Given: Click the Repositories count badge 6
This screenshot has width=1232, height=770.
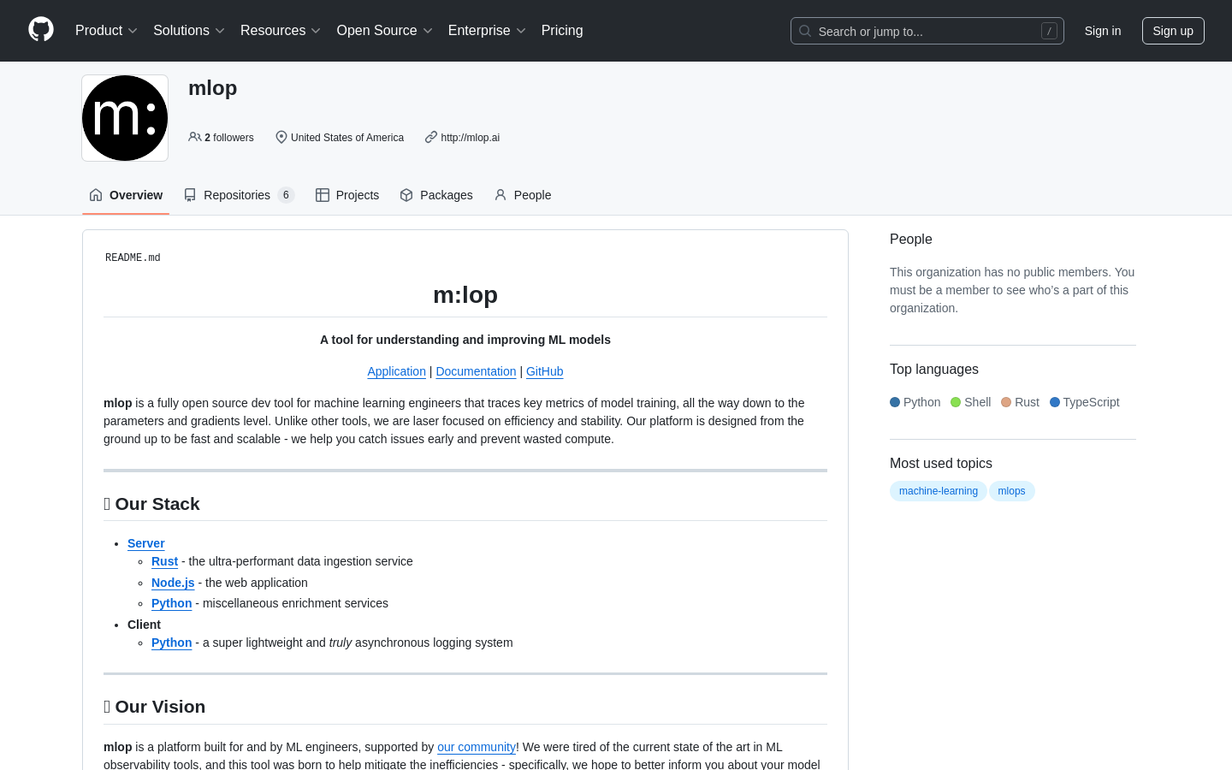Looking at the screenshot, I should (x=286, y=195).
